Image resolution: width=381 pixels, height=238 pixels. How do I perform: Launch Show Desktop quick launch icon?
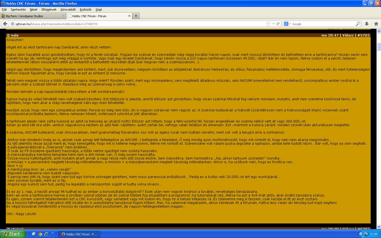click(x=34, y=234)
